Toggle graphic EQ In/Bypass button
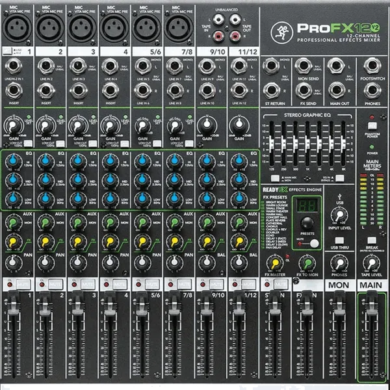Screen dimensions: 390x390 click(x=340, y=178)
